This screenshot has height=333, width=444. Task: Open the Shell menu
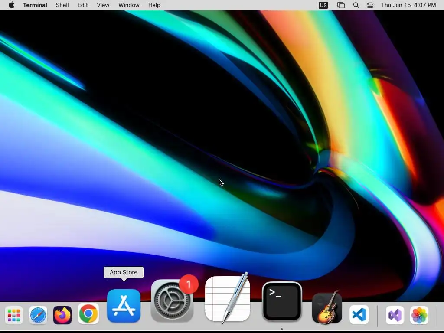click(x=62, y=5)
